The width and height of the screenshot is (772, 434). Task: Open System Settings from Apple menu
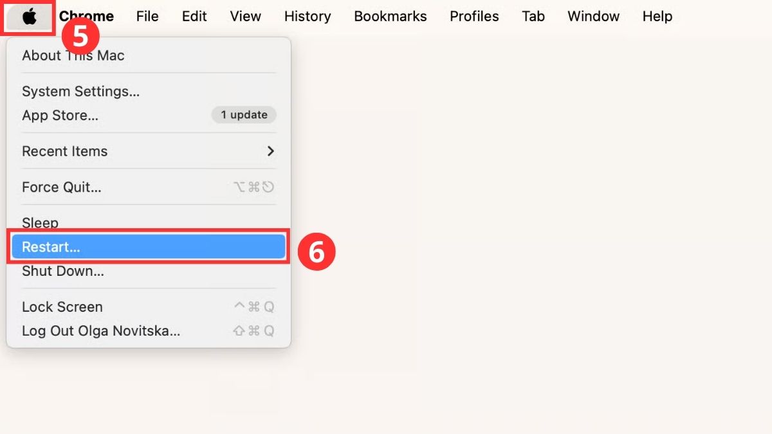80,91
